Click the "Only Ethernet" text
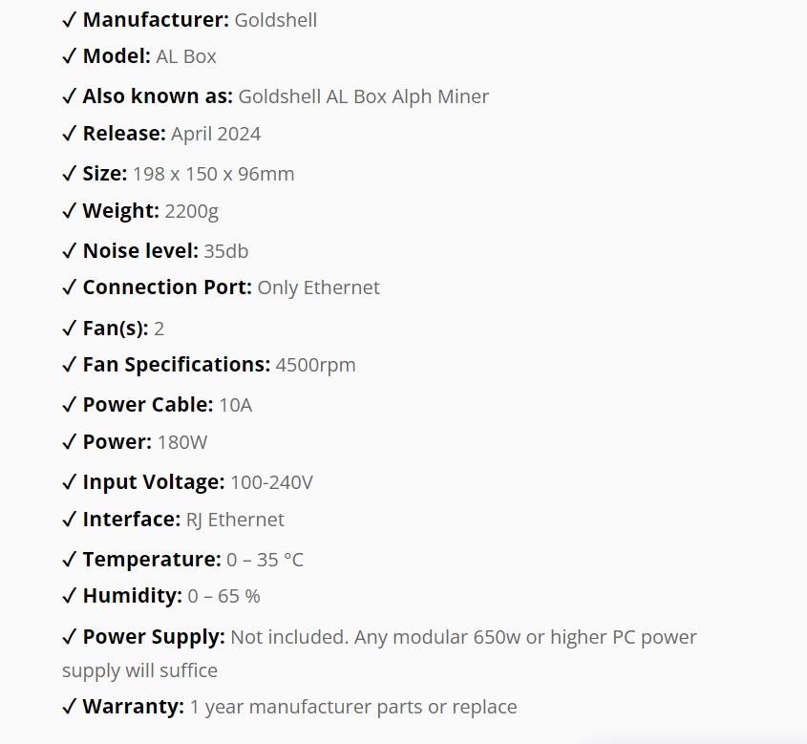807x744 pixels. click(318, 287)
